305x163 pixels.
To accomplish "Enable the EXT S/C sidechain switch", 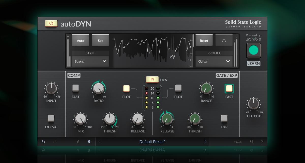I will pyautogui.click(x=51, y=118).
